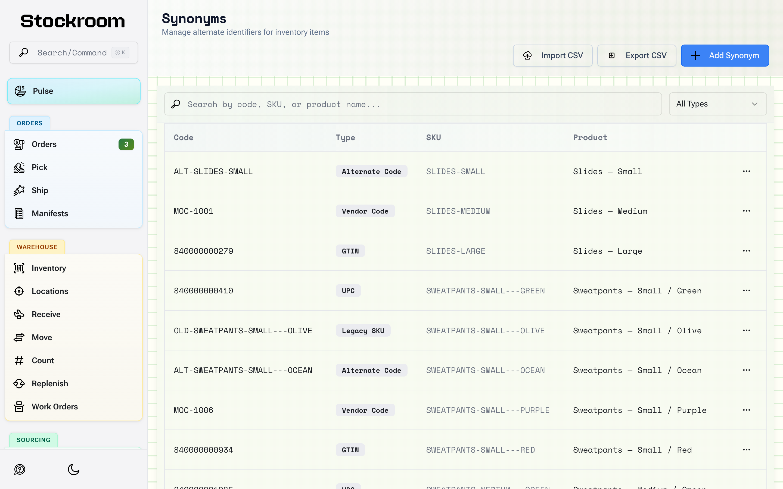Viewport: 783px width, 489px height.
Task: Open the Manifests page
Action: (74, 214)
